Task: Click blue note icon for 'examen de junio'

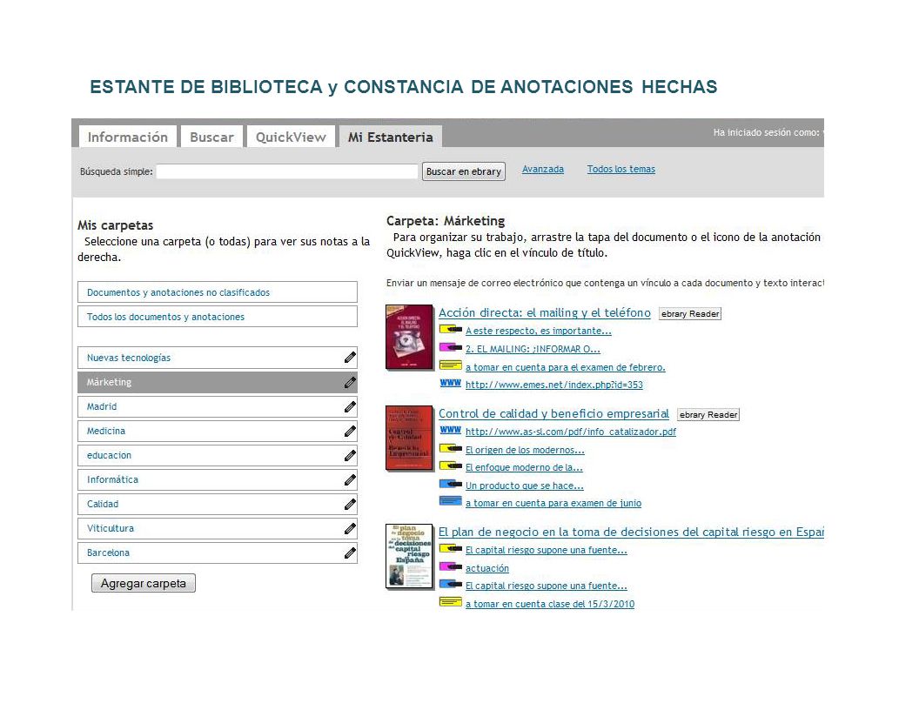Action: pos(451,501)
